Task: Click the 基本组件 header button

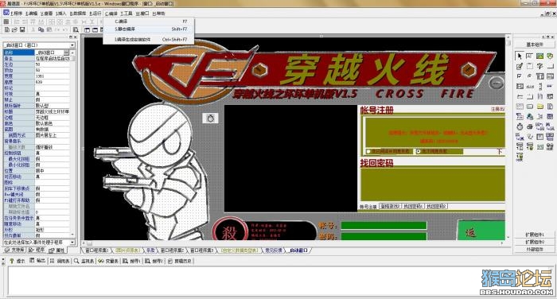Action: tap(535, 45)
